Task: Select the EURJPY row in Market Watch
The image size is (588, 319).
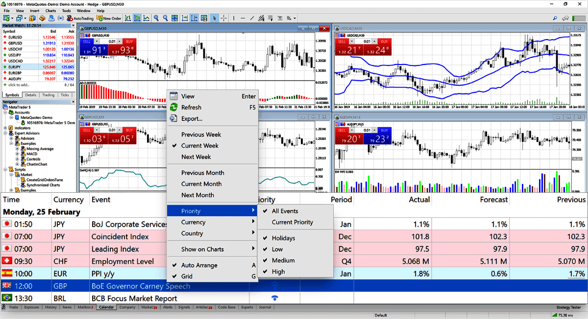Action: [14, 67]
